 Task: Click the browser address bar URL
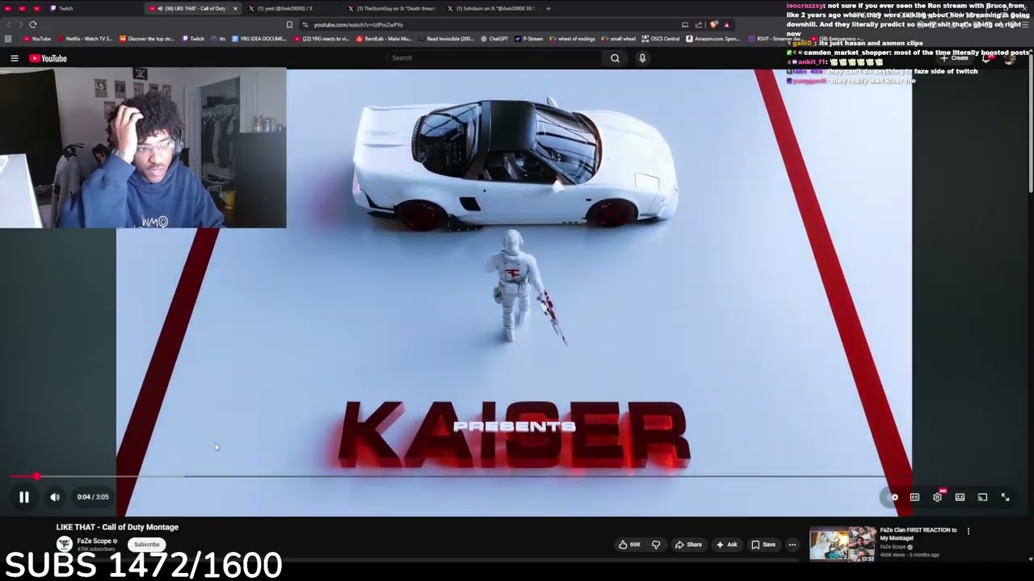[x=358, y=24]
